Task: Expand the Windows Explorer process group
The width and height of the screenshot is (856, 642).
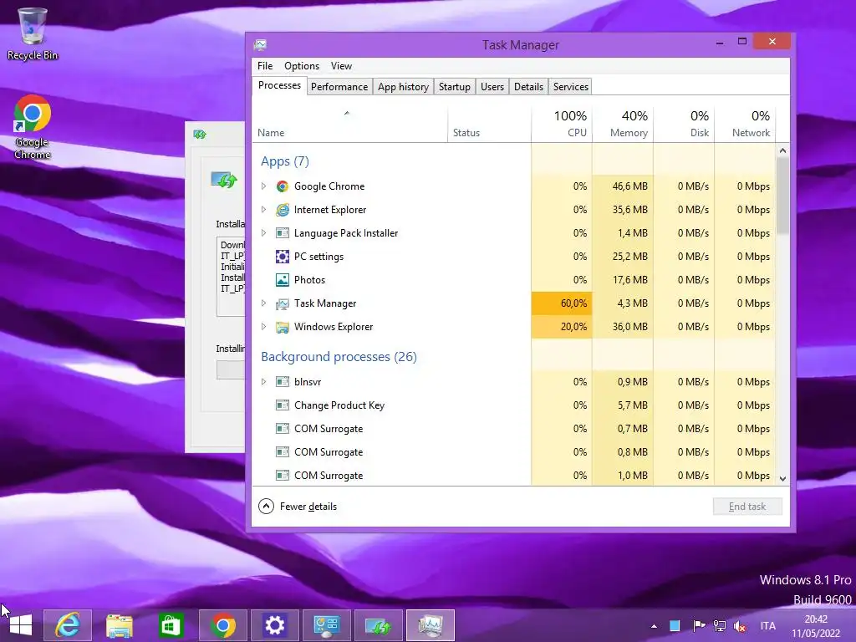Action: (x=263, y=327)
